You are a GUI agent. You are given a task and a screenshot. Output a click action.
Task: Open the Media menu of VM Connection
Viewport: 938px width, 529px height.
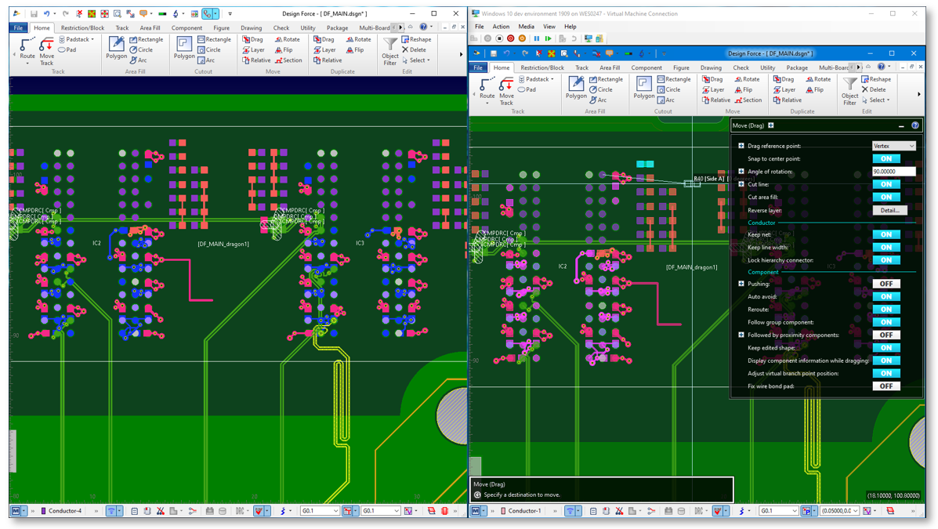(526, 27)
